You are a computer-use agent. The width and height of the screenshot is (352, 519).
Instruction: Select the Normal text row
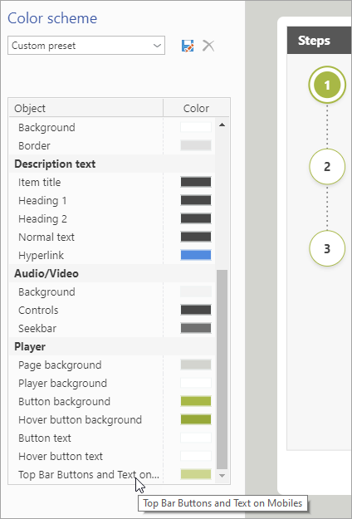tap(112, 237)
